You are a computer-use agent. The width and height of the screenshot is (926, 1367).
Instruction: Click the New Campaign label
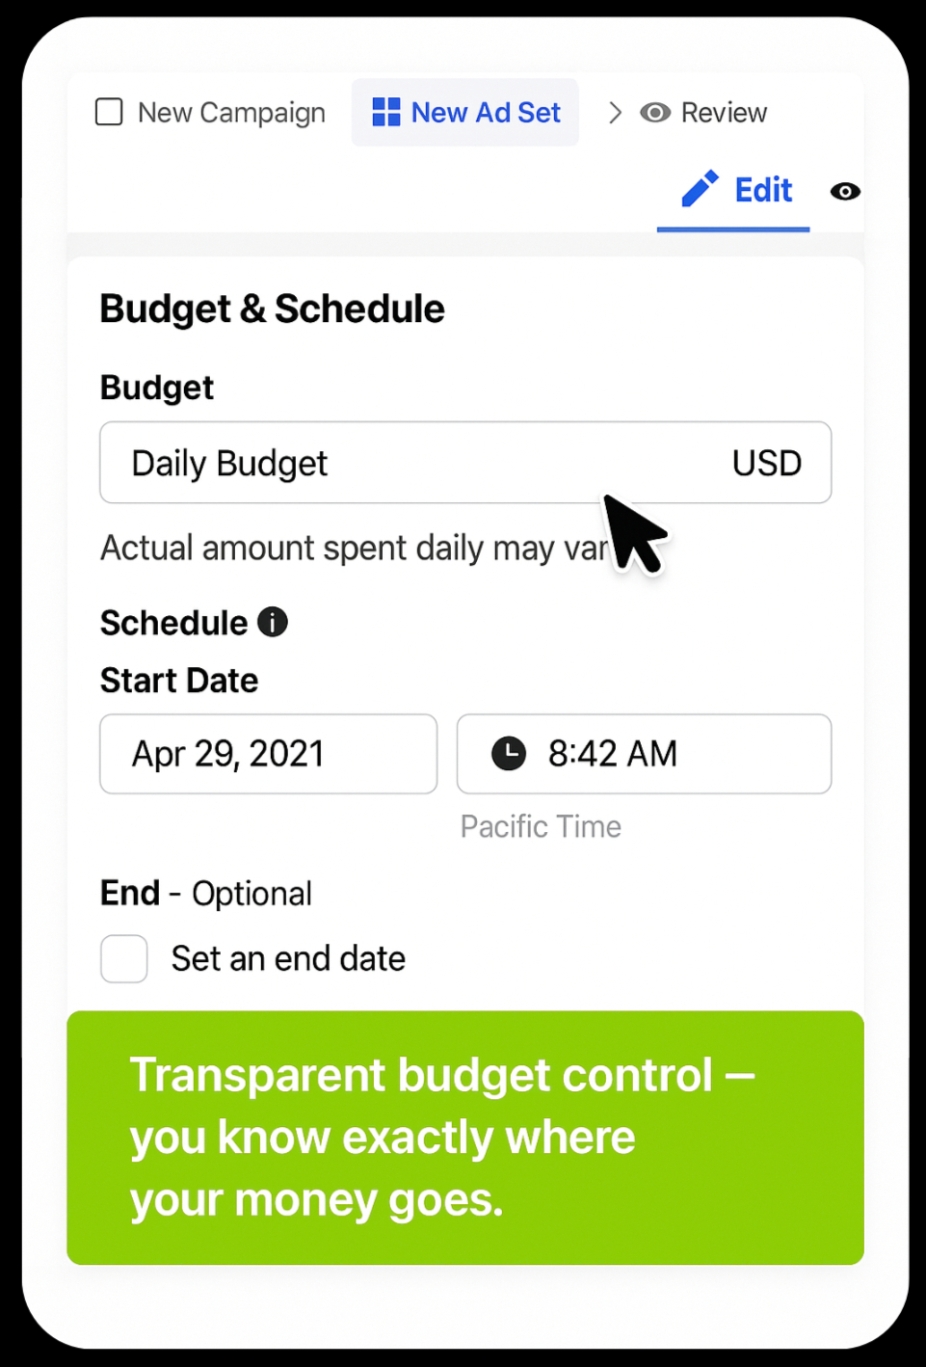tap(231, 113)
